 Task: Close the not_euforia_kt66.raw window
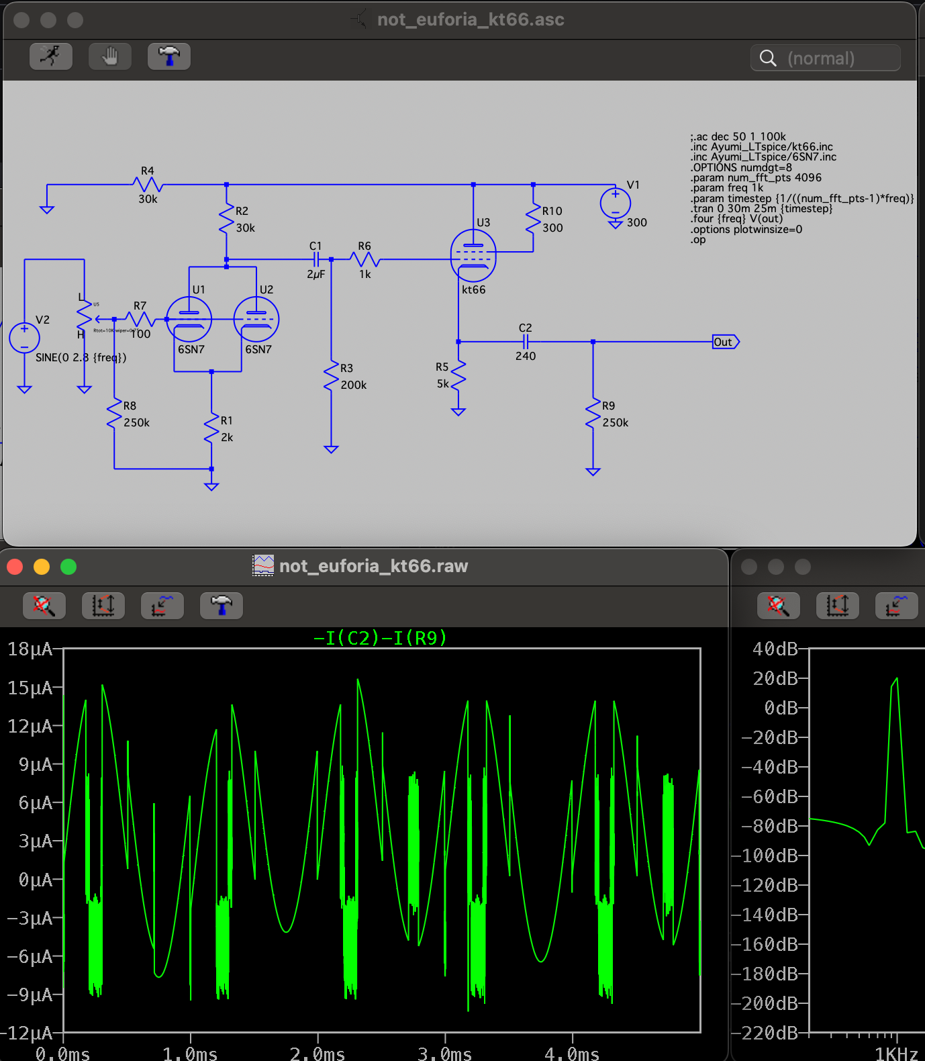click(x=15, y=567)
